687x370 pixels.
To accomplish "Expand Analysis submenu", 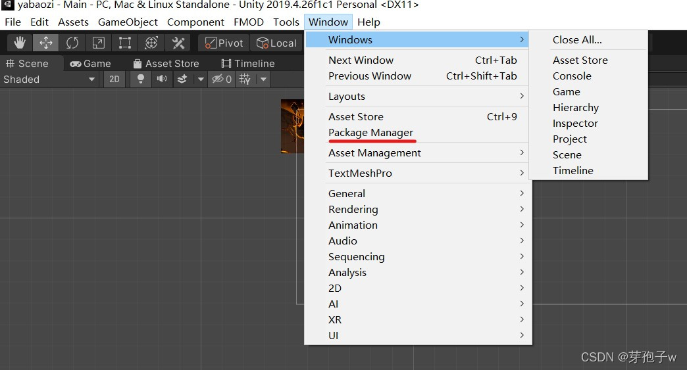I will pos(417,272).
